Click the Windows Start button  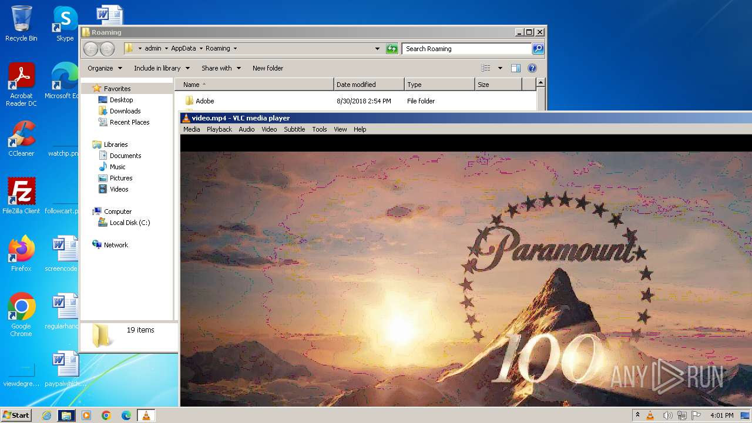point(16,415)
